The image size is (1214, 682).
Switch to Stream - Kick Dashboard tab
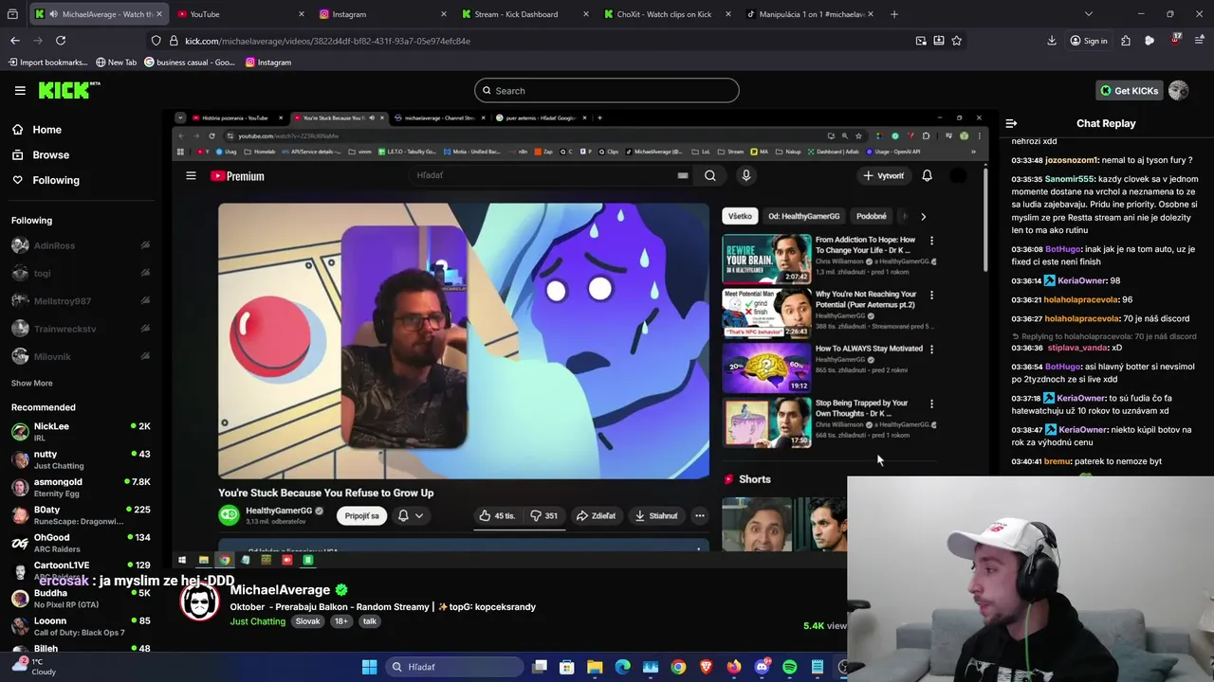tap(524, 14)
